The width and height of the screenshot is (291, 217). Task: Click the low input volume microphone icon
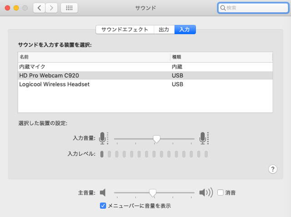[103, 138]
